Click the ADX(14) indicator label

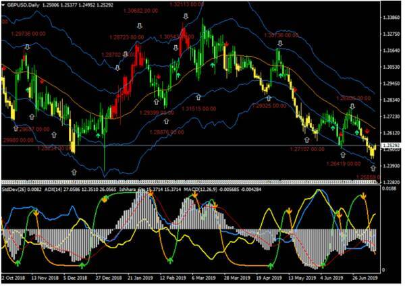[53, 190]
